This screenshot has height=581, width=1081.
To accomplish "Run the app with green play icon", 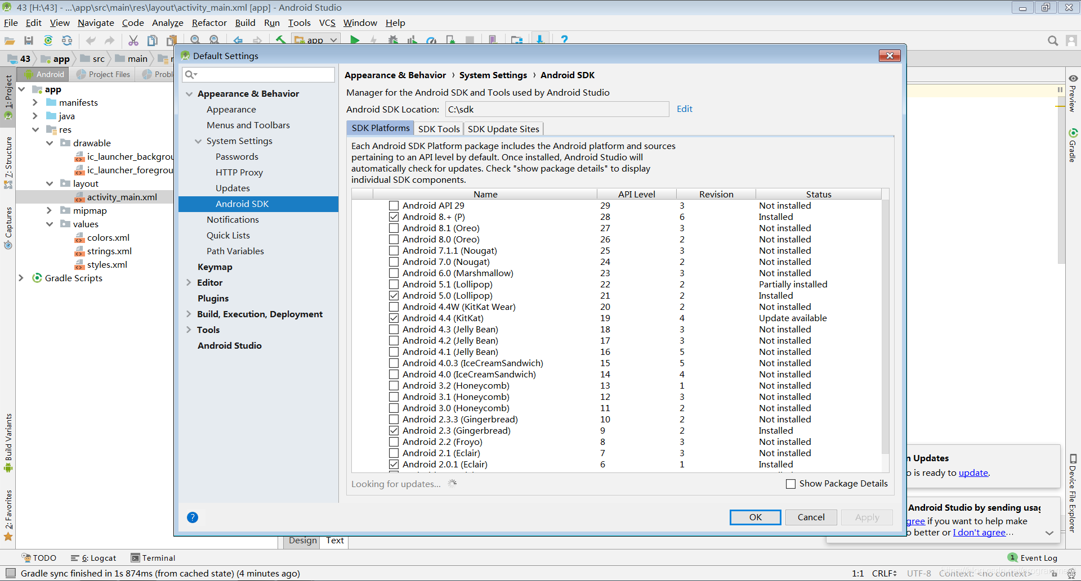I will [355, 40].
